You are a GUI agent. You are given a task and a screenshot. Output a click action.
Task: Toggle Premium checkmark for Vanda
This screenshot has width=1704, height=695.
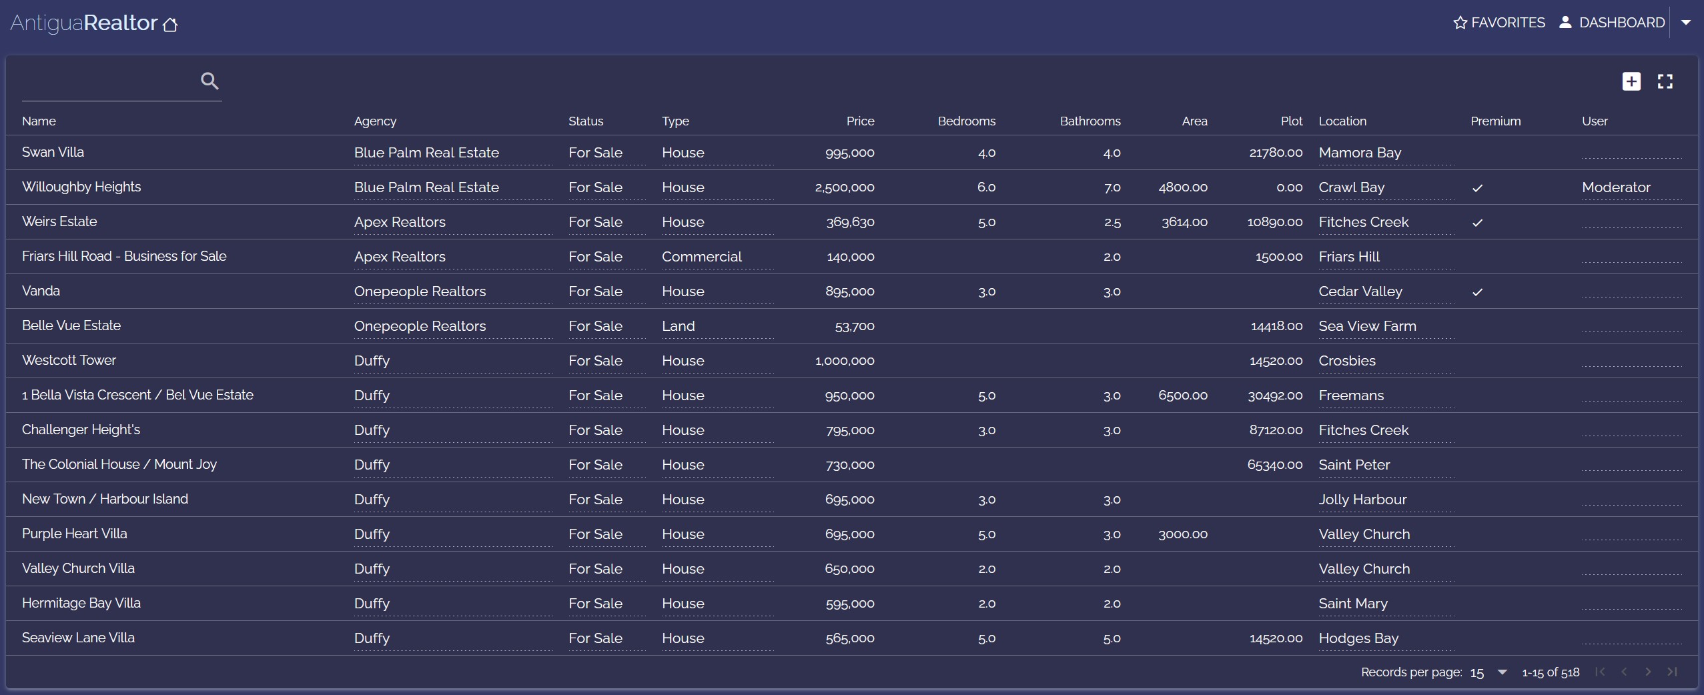tap(1477, 292)
